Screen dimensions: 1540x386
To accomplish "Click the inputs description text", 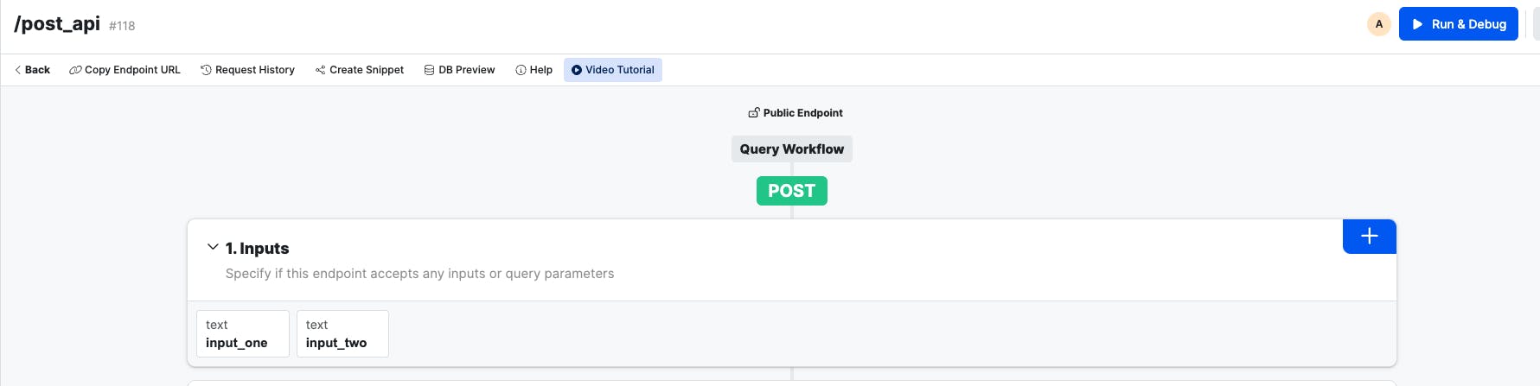I will (x=419, y=274).
